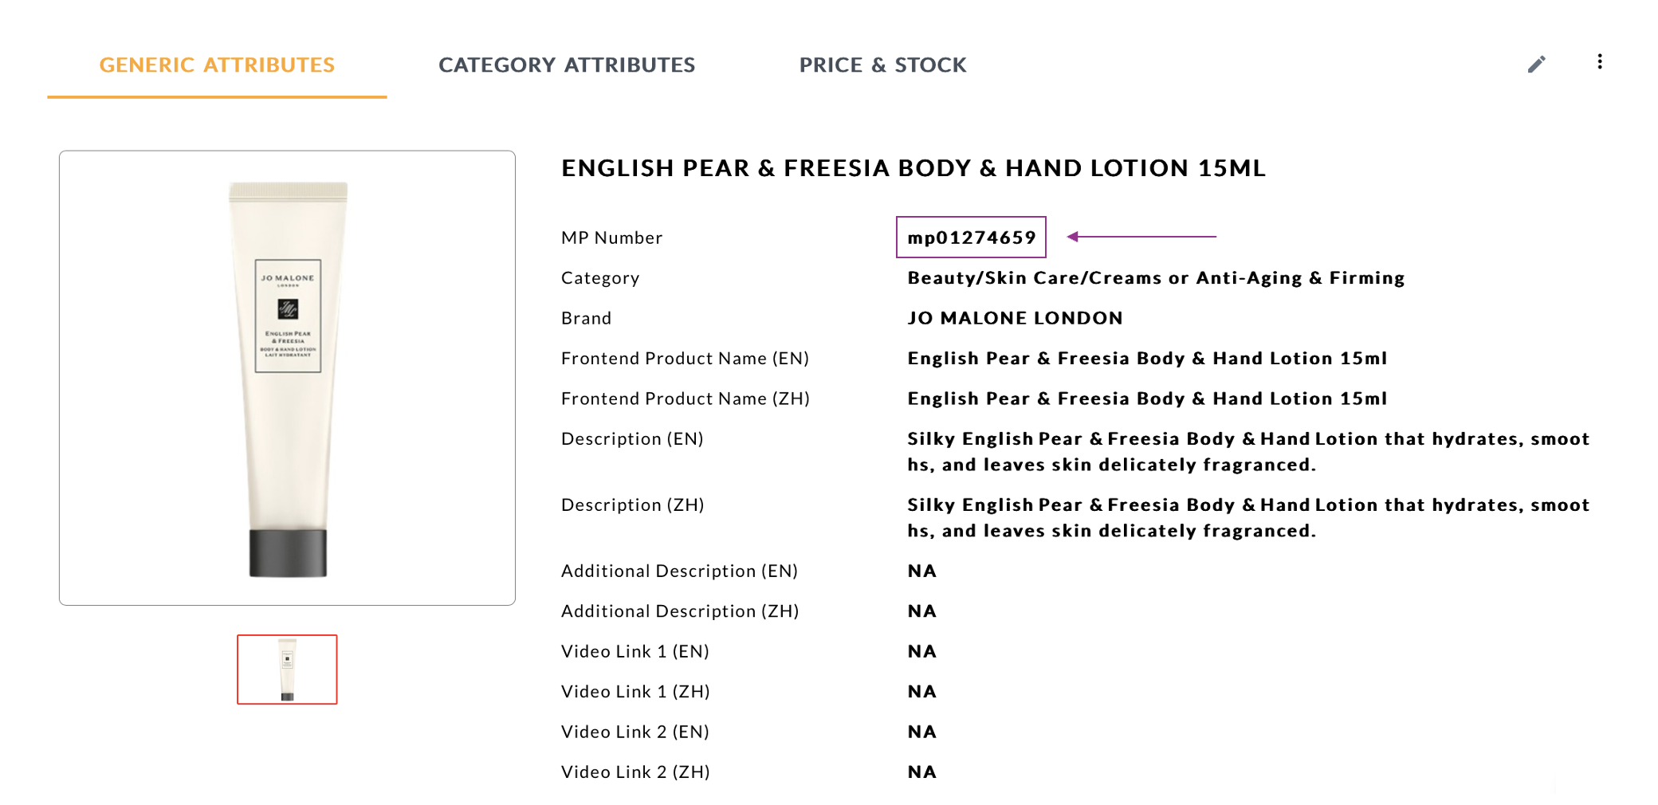
Task: Select the Generic Attributes tab
Action: pos(217,65)
